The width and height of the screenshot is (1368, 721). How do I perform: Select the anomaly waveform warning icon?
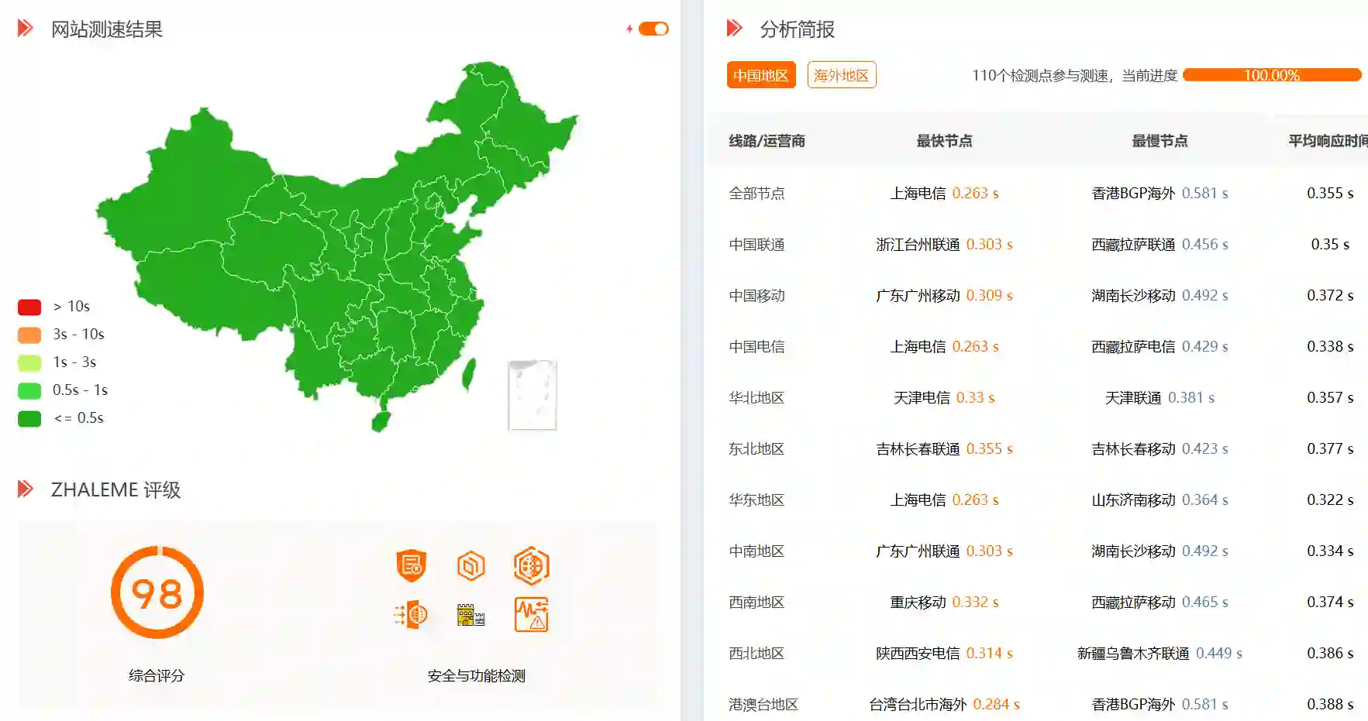point(531,615)
